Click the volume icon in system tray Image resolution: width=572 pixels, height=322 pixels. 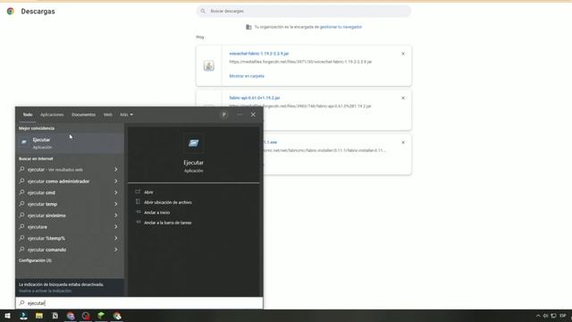click(545, 316)
